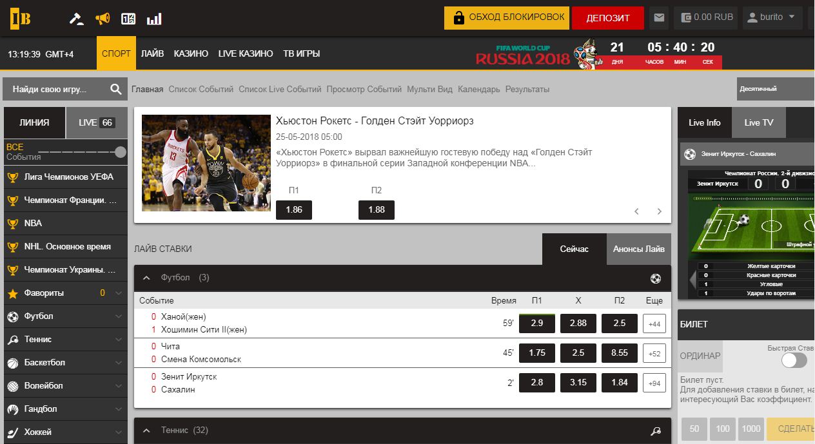Click the IB site logo
815x444 pixels.
coord(20,18)
